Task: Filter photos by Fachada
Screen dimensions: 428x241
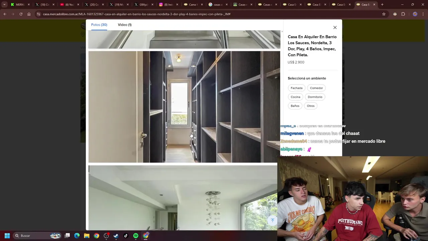Action: 296,88
